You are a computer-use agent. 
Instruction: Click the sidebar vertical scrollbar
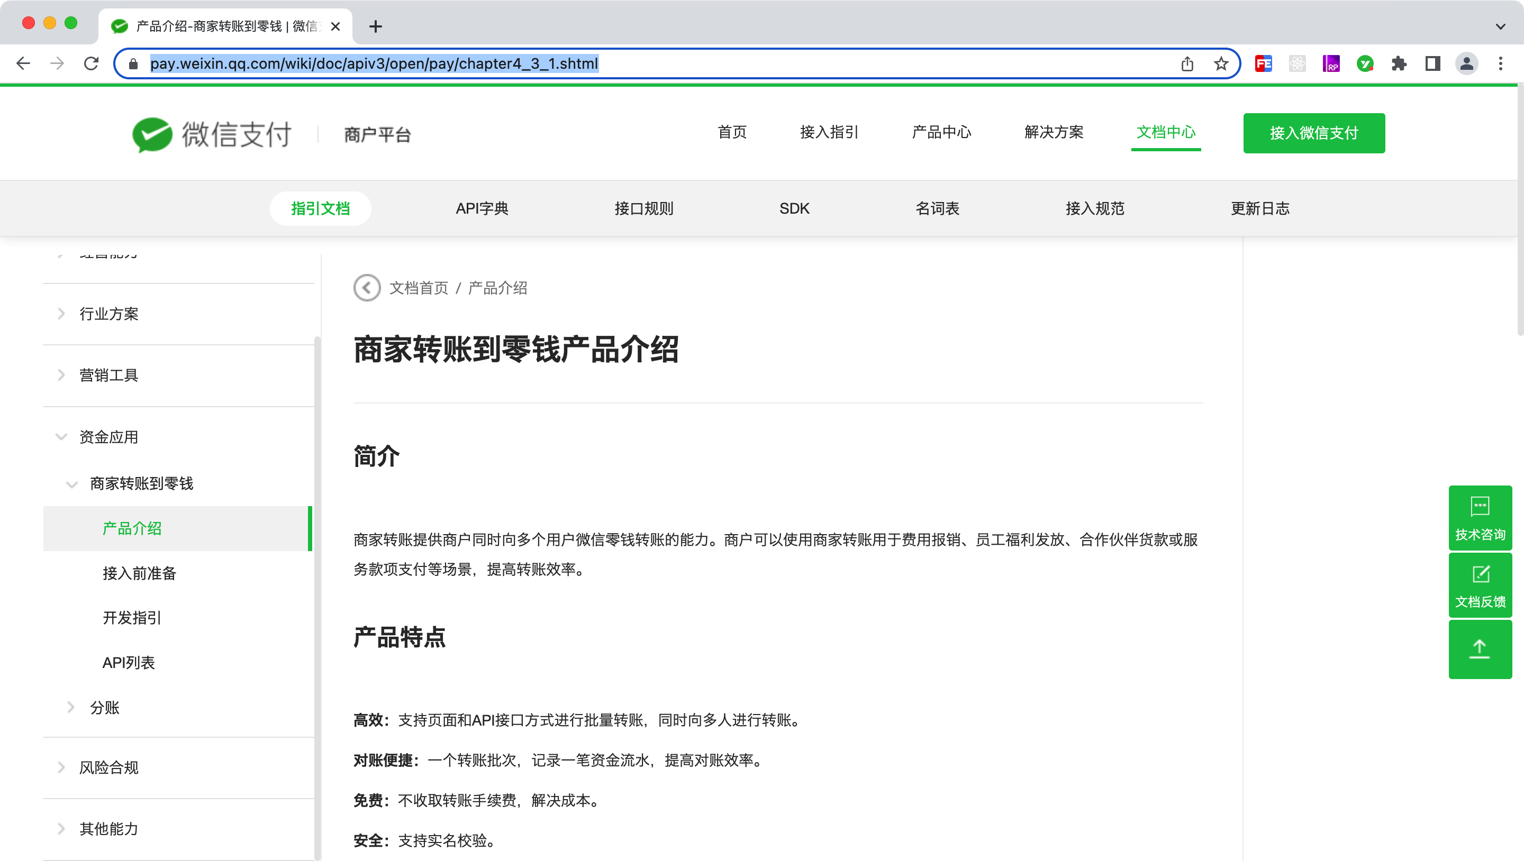[x=317, y=591]
